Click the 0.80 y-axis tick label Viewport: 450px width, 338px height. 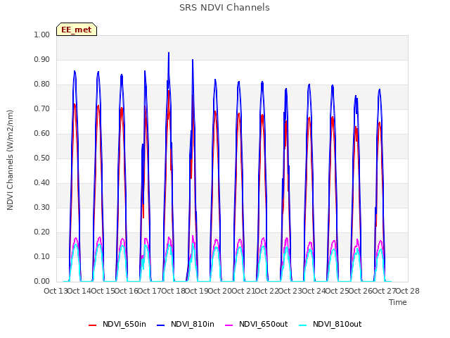(41, 84)
